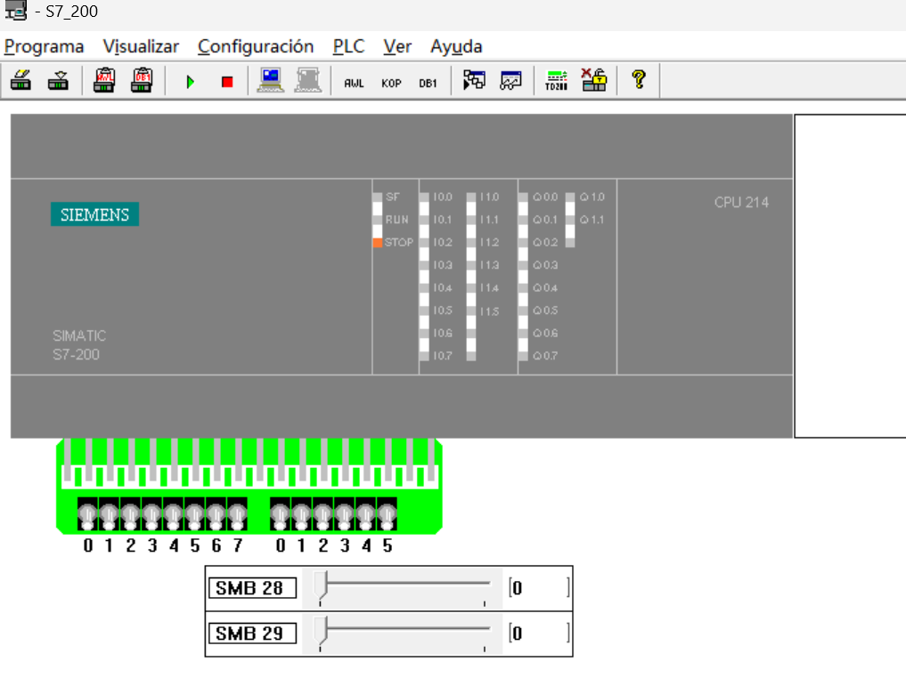Open help with yellow question mark
906x686 pixels.
pos(639,79)
